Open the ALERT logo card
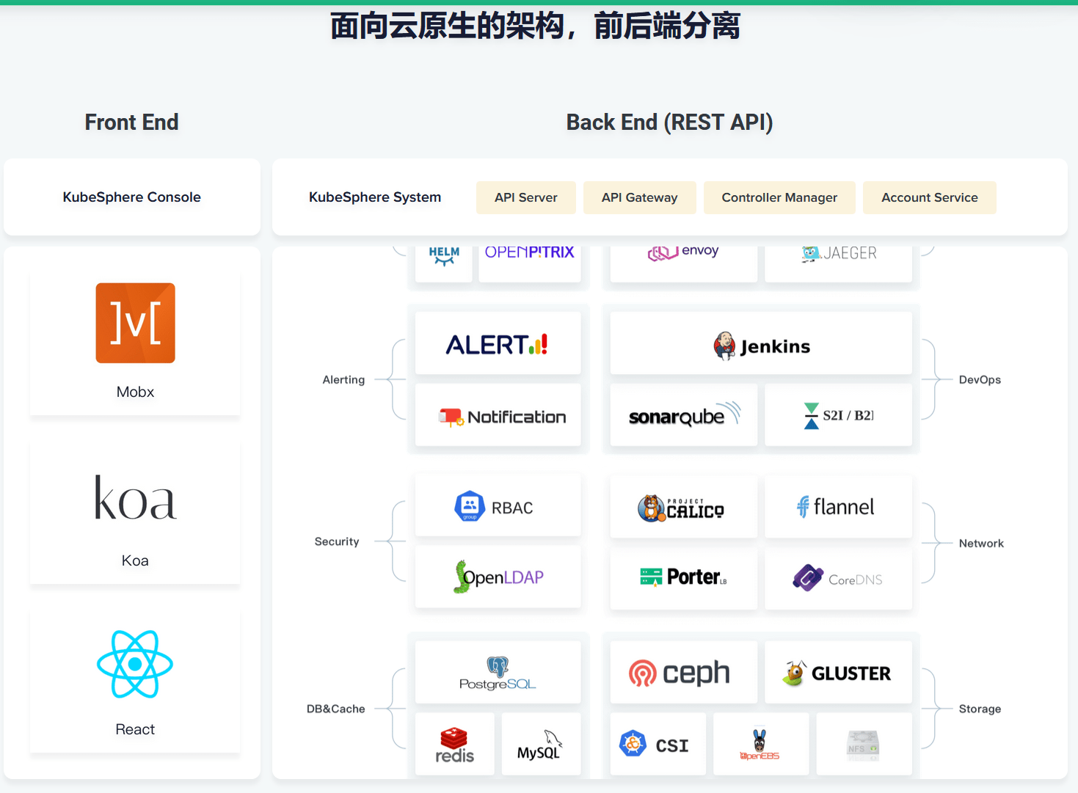This screenshot has height=793, width=1078. tap(498, 343)
